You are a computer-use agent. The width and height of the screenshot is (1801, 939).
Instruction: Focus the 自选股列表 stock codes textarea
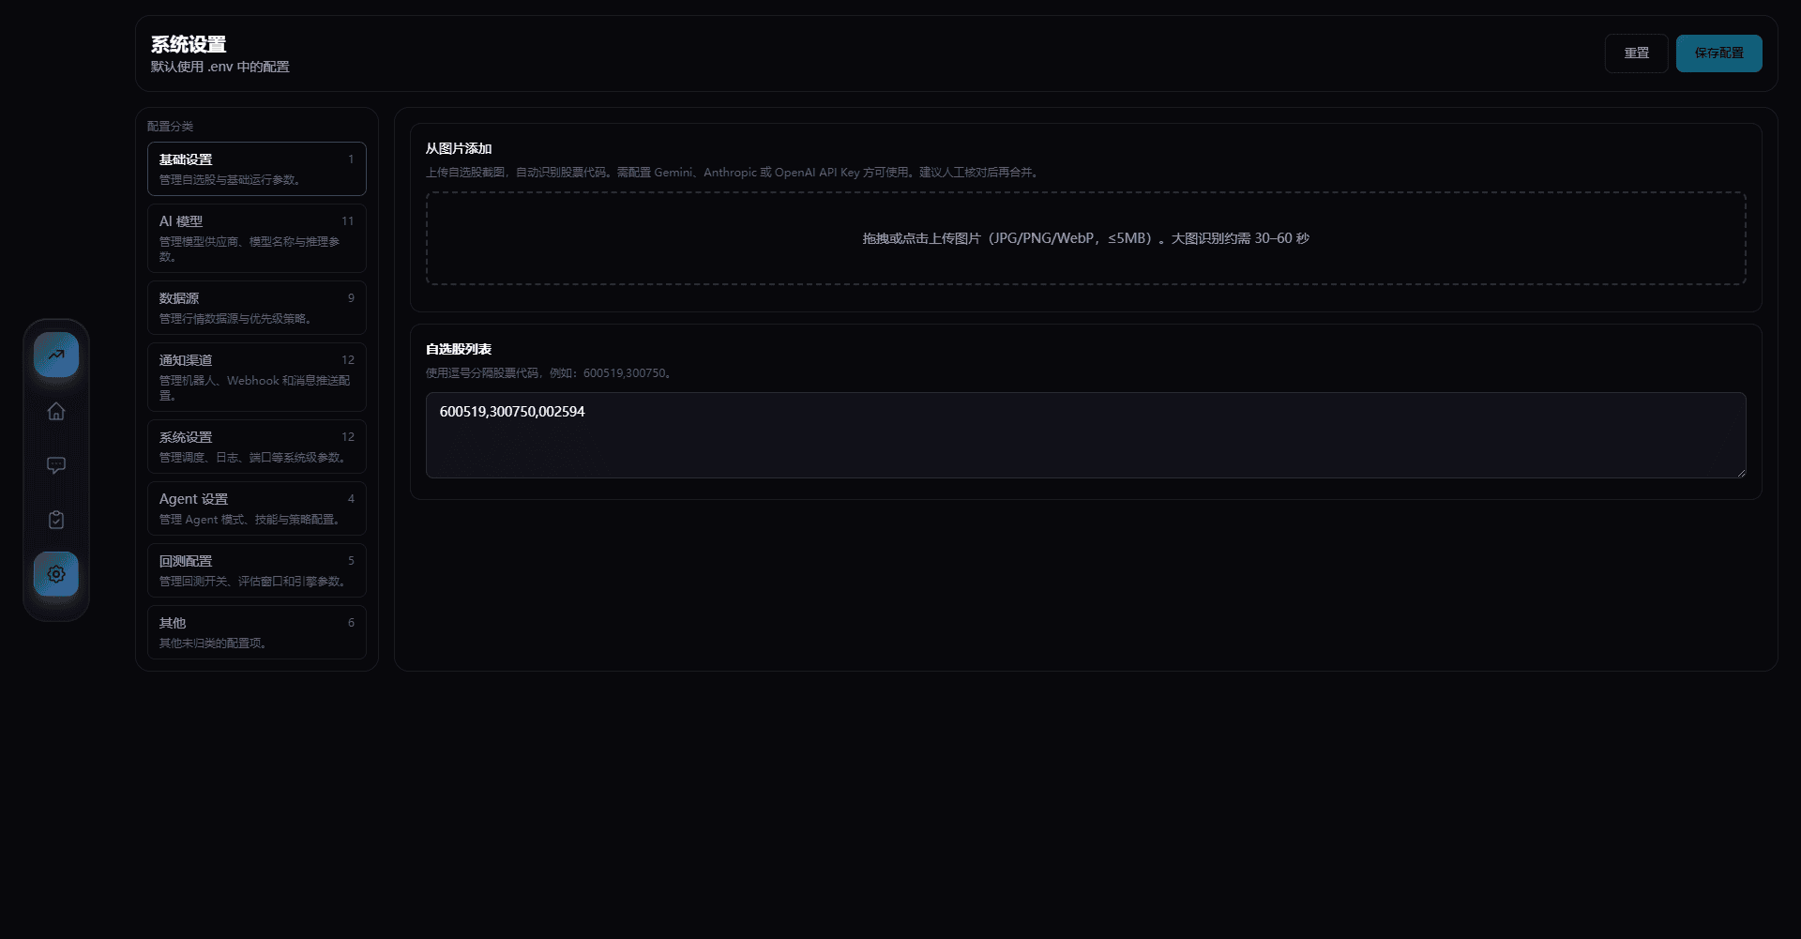[x=1085, y=435]
